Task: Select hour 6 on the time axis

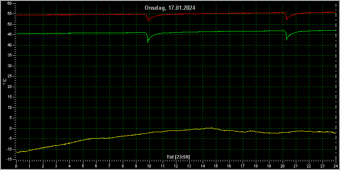Action: [x=96, y=166]
